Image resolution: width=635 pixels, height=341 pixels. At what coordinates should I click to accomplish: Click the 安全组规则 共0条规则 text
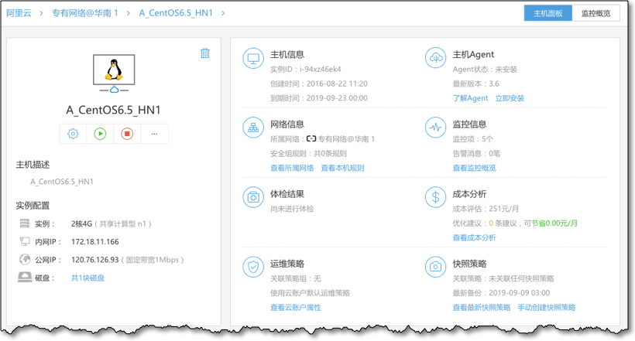pos(308,153)
